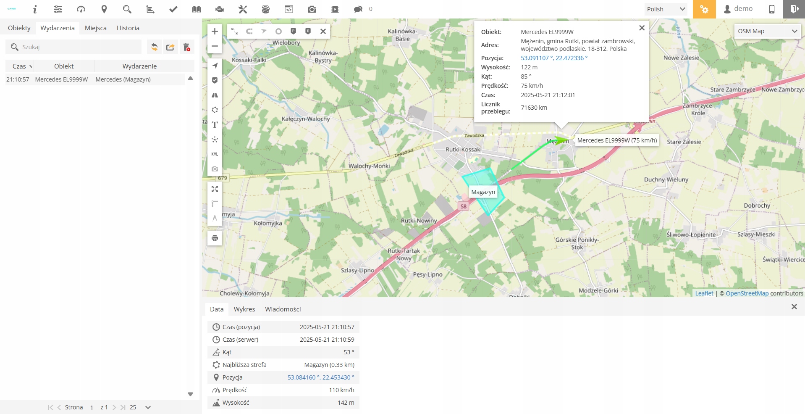
Task: Open the Polish language dropdown
Action: (x=666, y=9)
